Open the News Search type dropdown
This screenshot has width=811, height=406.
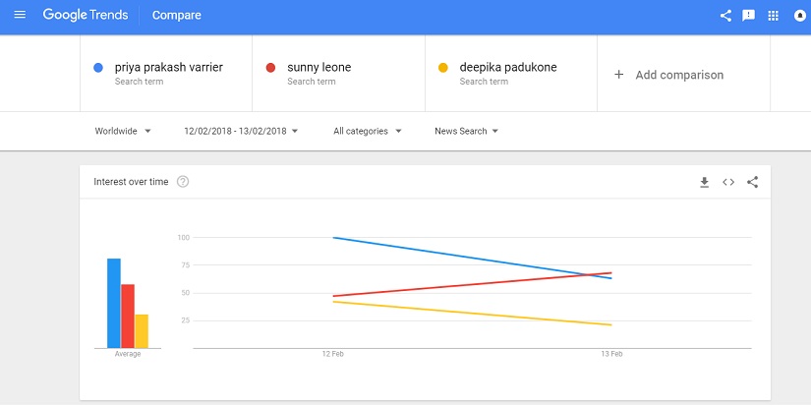coord(466,131)
